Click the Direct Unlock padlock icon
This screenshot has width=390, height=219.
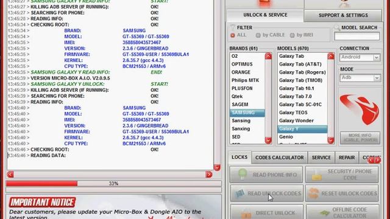point(246,214)
